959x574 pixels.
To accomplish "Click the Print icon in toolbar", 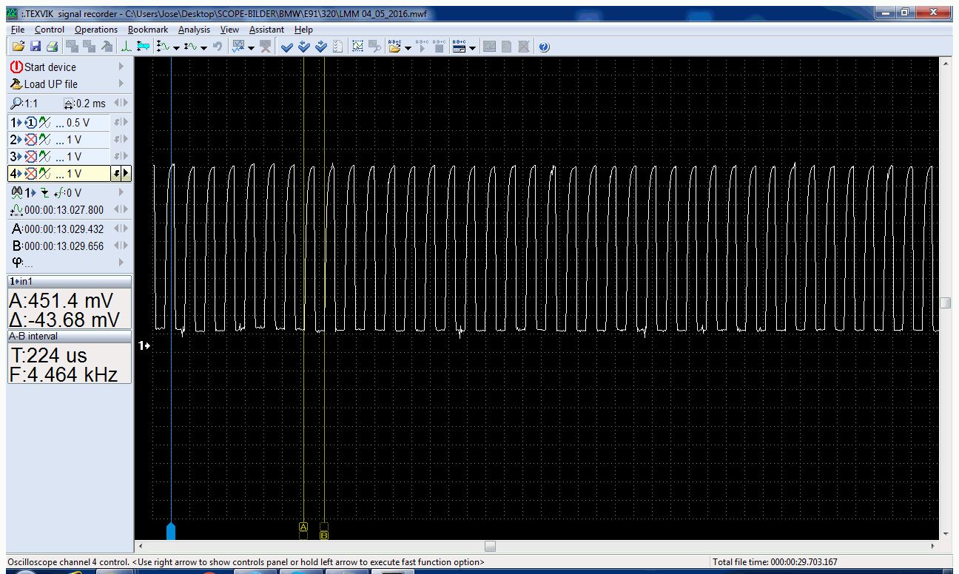I will (x=52, y=47).
